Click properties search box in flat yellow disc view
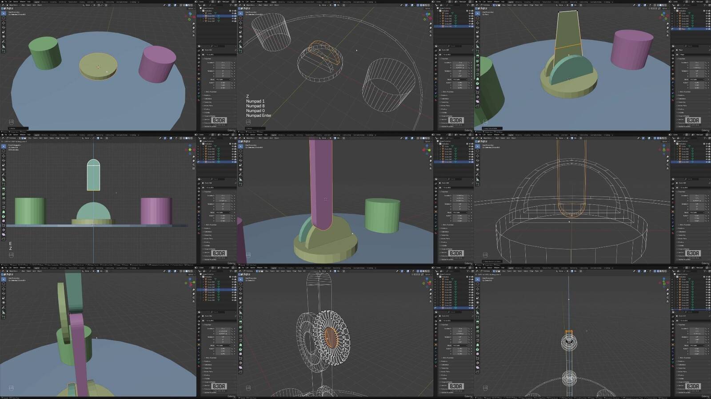Viewport: 711px width, 399px height. point(217,46)
